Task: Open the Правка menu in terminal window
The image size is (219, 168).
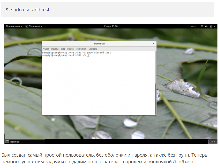Action: pos(55,49)
